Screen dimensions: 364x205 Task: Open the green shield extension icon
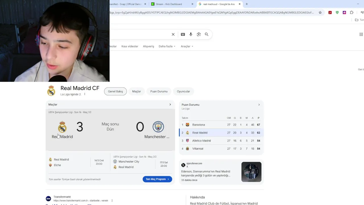337,13
